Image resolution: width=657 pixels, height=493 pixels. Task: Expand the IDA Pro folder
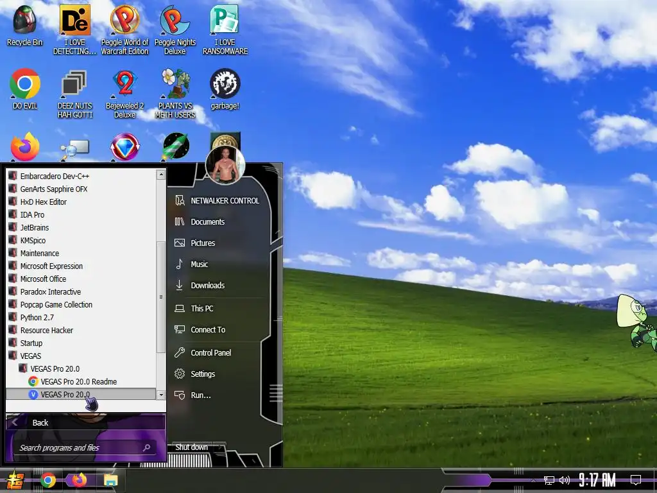click(81, 214)
